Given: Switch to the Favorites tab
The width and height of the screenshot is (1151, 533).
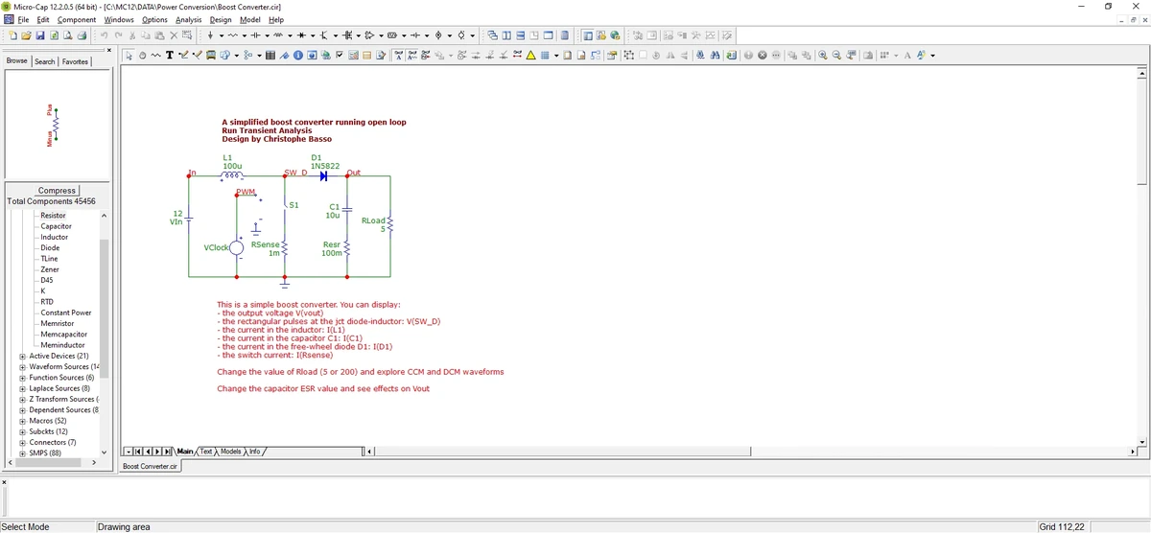Looking at the screenshot, I should tap(75, 61).
